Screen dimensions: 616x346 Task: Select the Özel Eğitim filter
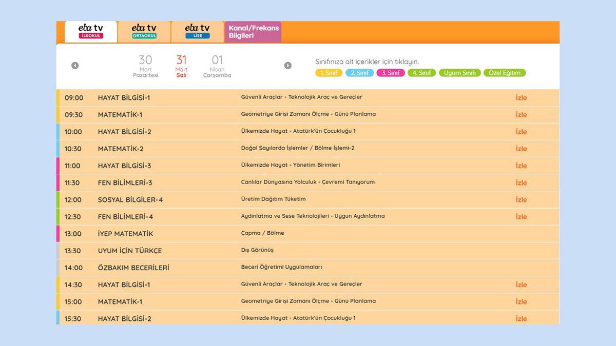tap(505, 73)
